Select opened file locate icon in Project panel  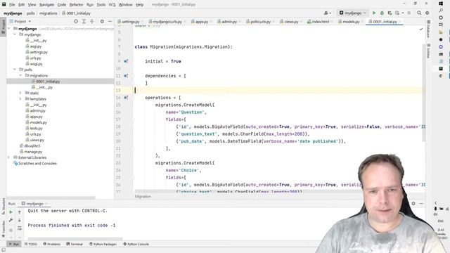[76, 21]
